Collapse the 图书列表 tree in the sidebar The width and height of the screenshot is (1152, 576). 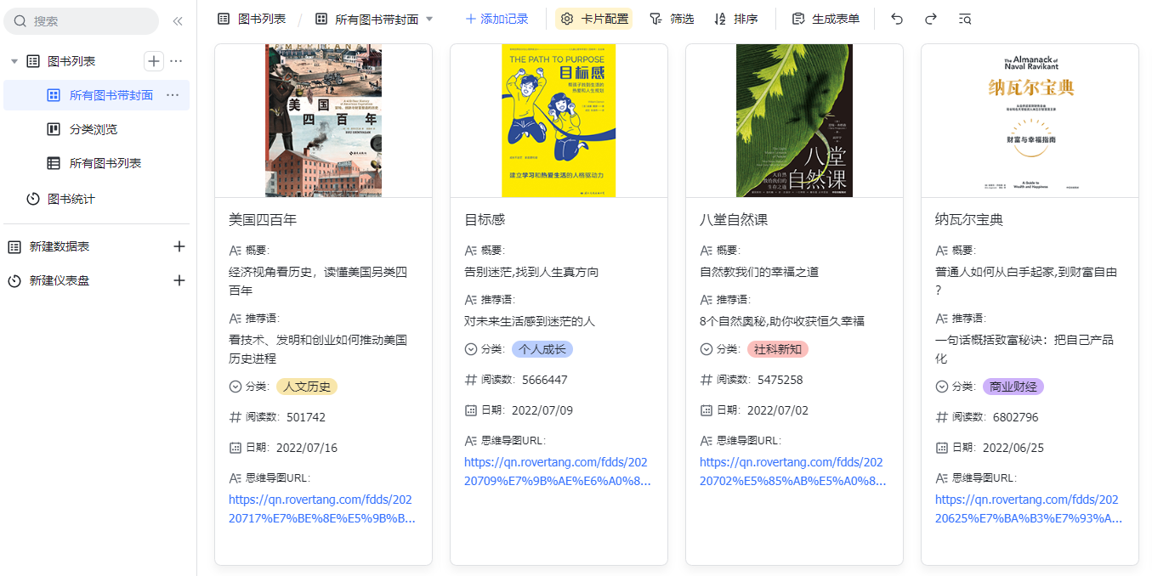click(14, 60)
